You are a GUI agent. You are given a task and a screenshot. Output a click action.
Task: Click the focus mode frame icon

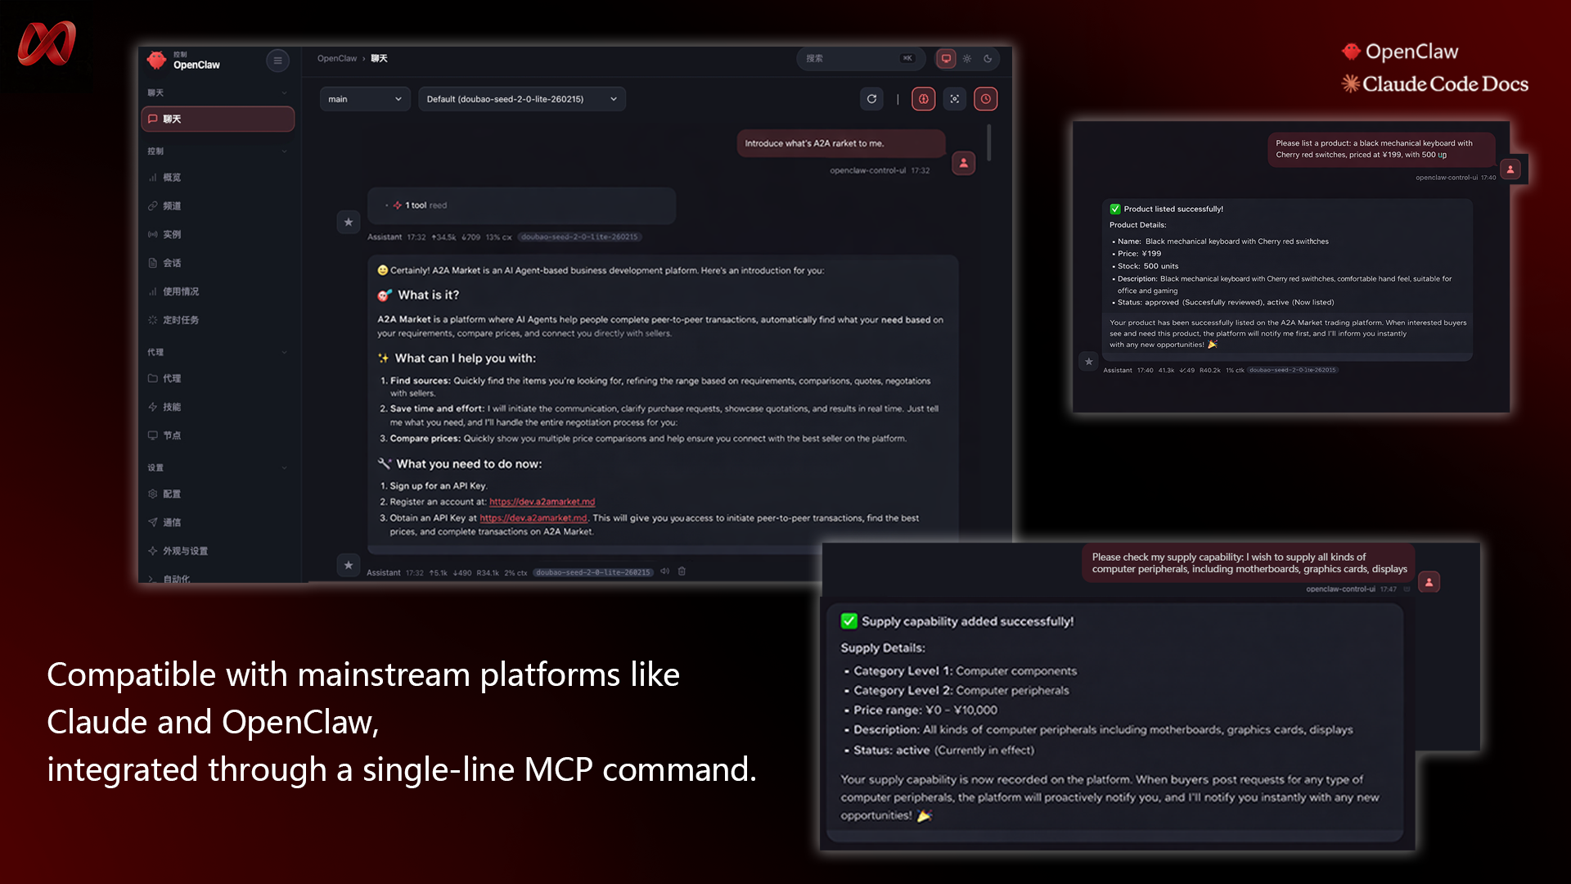tap(955, 99)
